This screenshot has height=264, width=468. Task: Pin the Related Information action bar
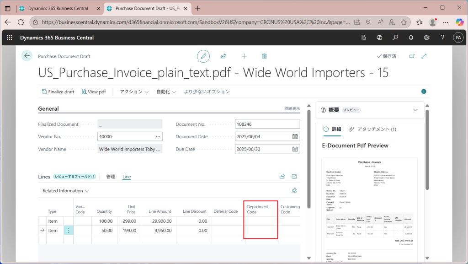[294, 190]
